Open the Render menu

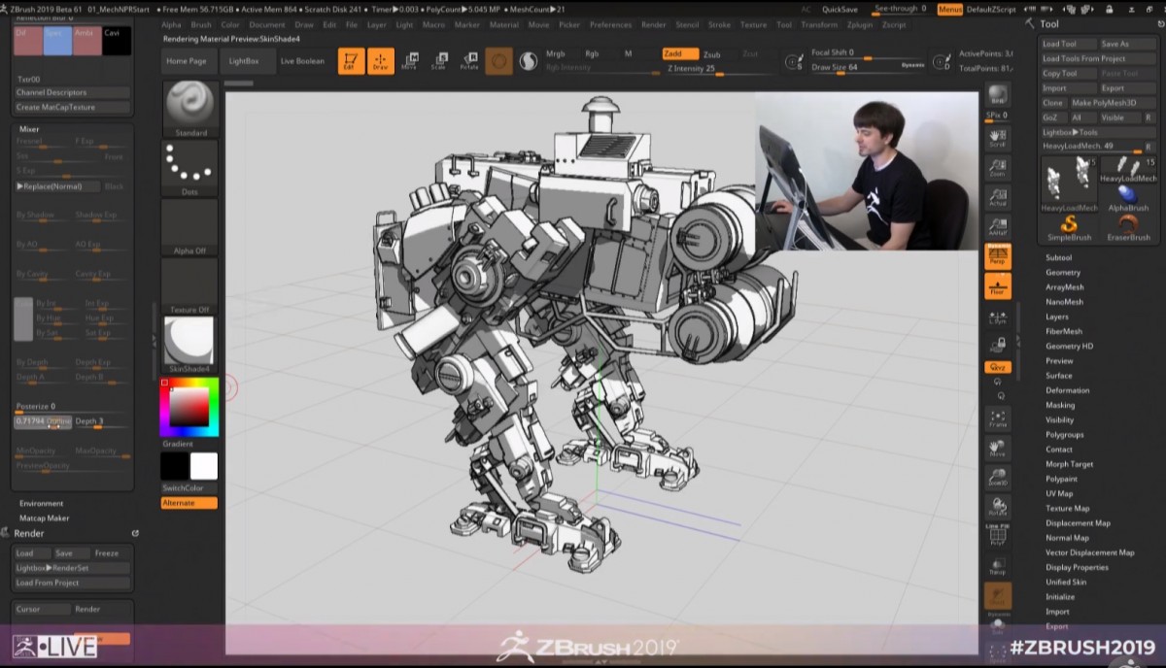pos(653,24)
